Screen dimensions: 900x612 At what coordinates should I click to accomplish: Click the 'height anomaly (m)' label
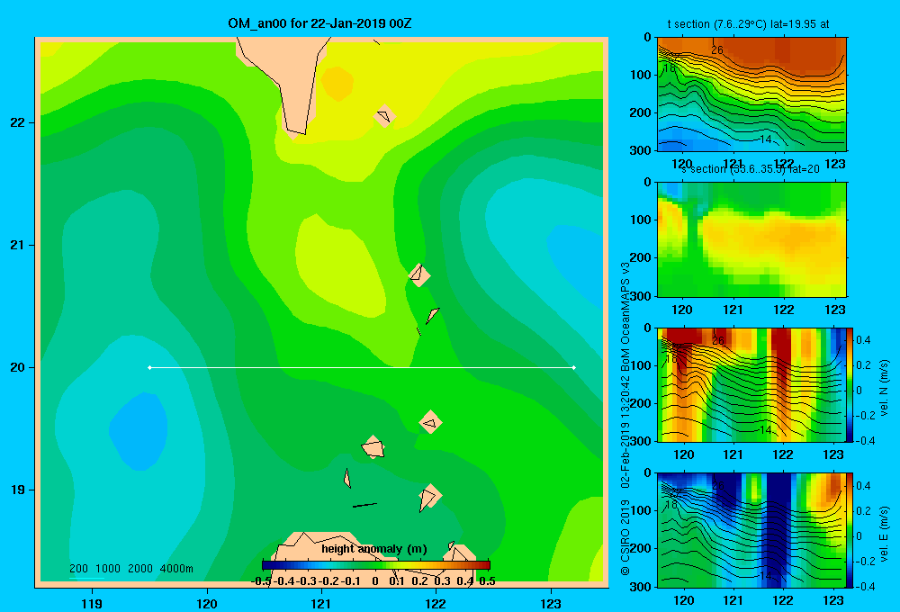click(374, 549)
